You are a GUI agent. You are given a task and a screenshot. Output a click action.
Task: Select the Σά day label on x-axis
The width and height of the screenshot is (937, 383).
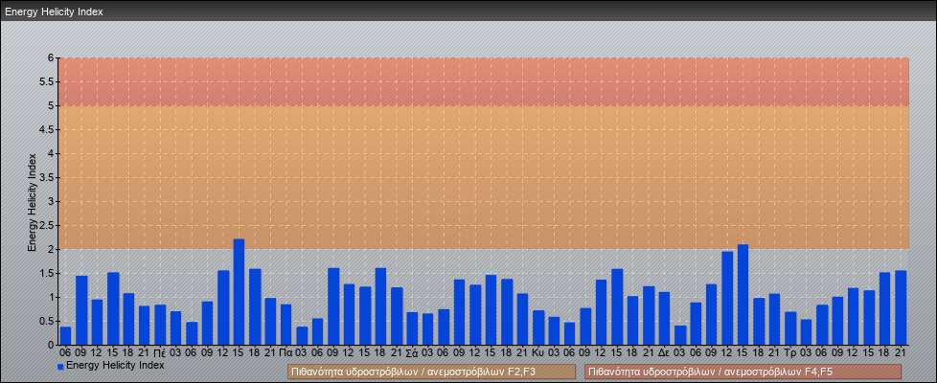pos(412,352)
